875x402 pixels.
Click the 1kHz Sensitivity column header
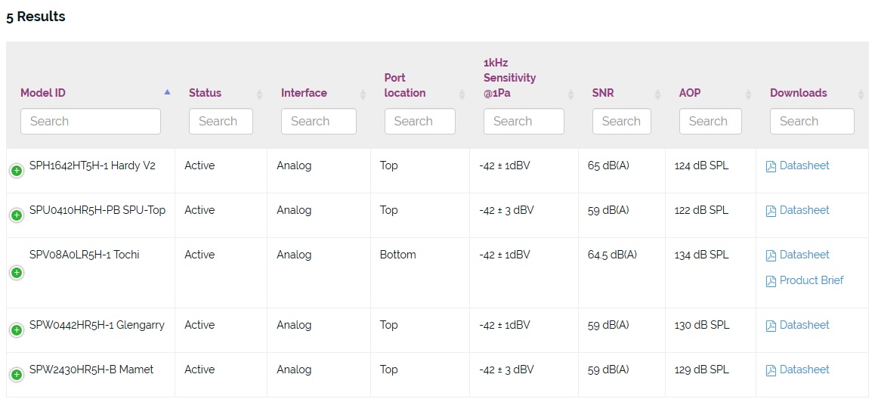509,78
